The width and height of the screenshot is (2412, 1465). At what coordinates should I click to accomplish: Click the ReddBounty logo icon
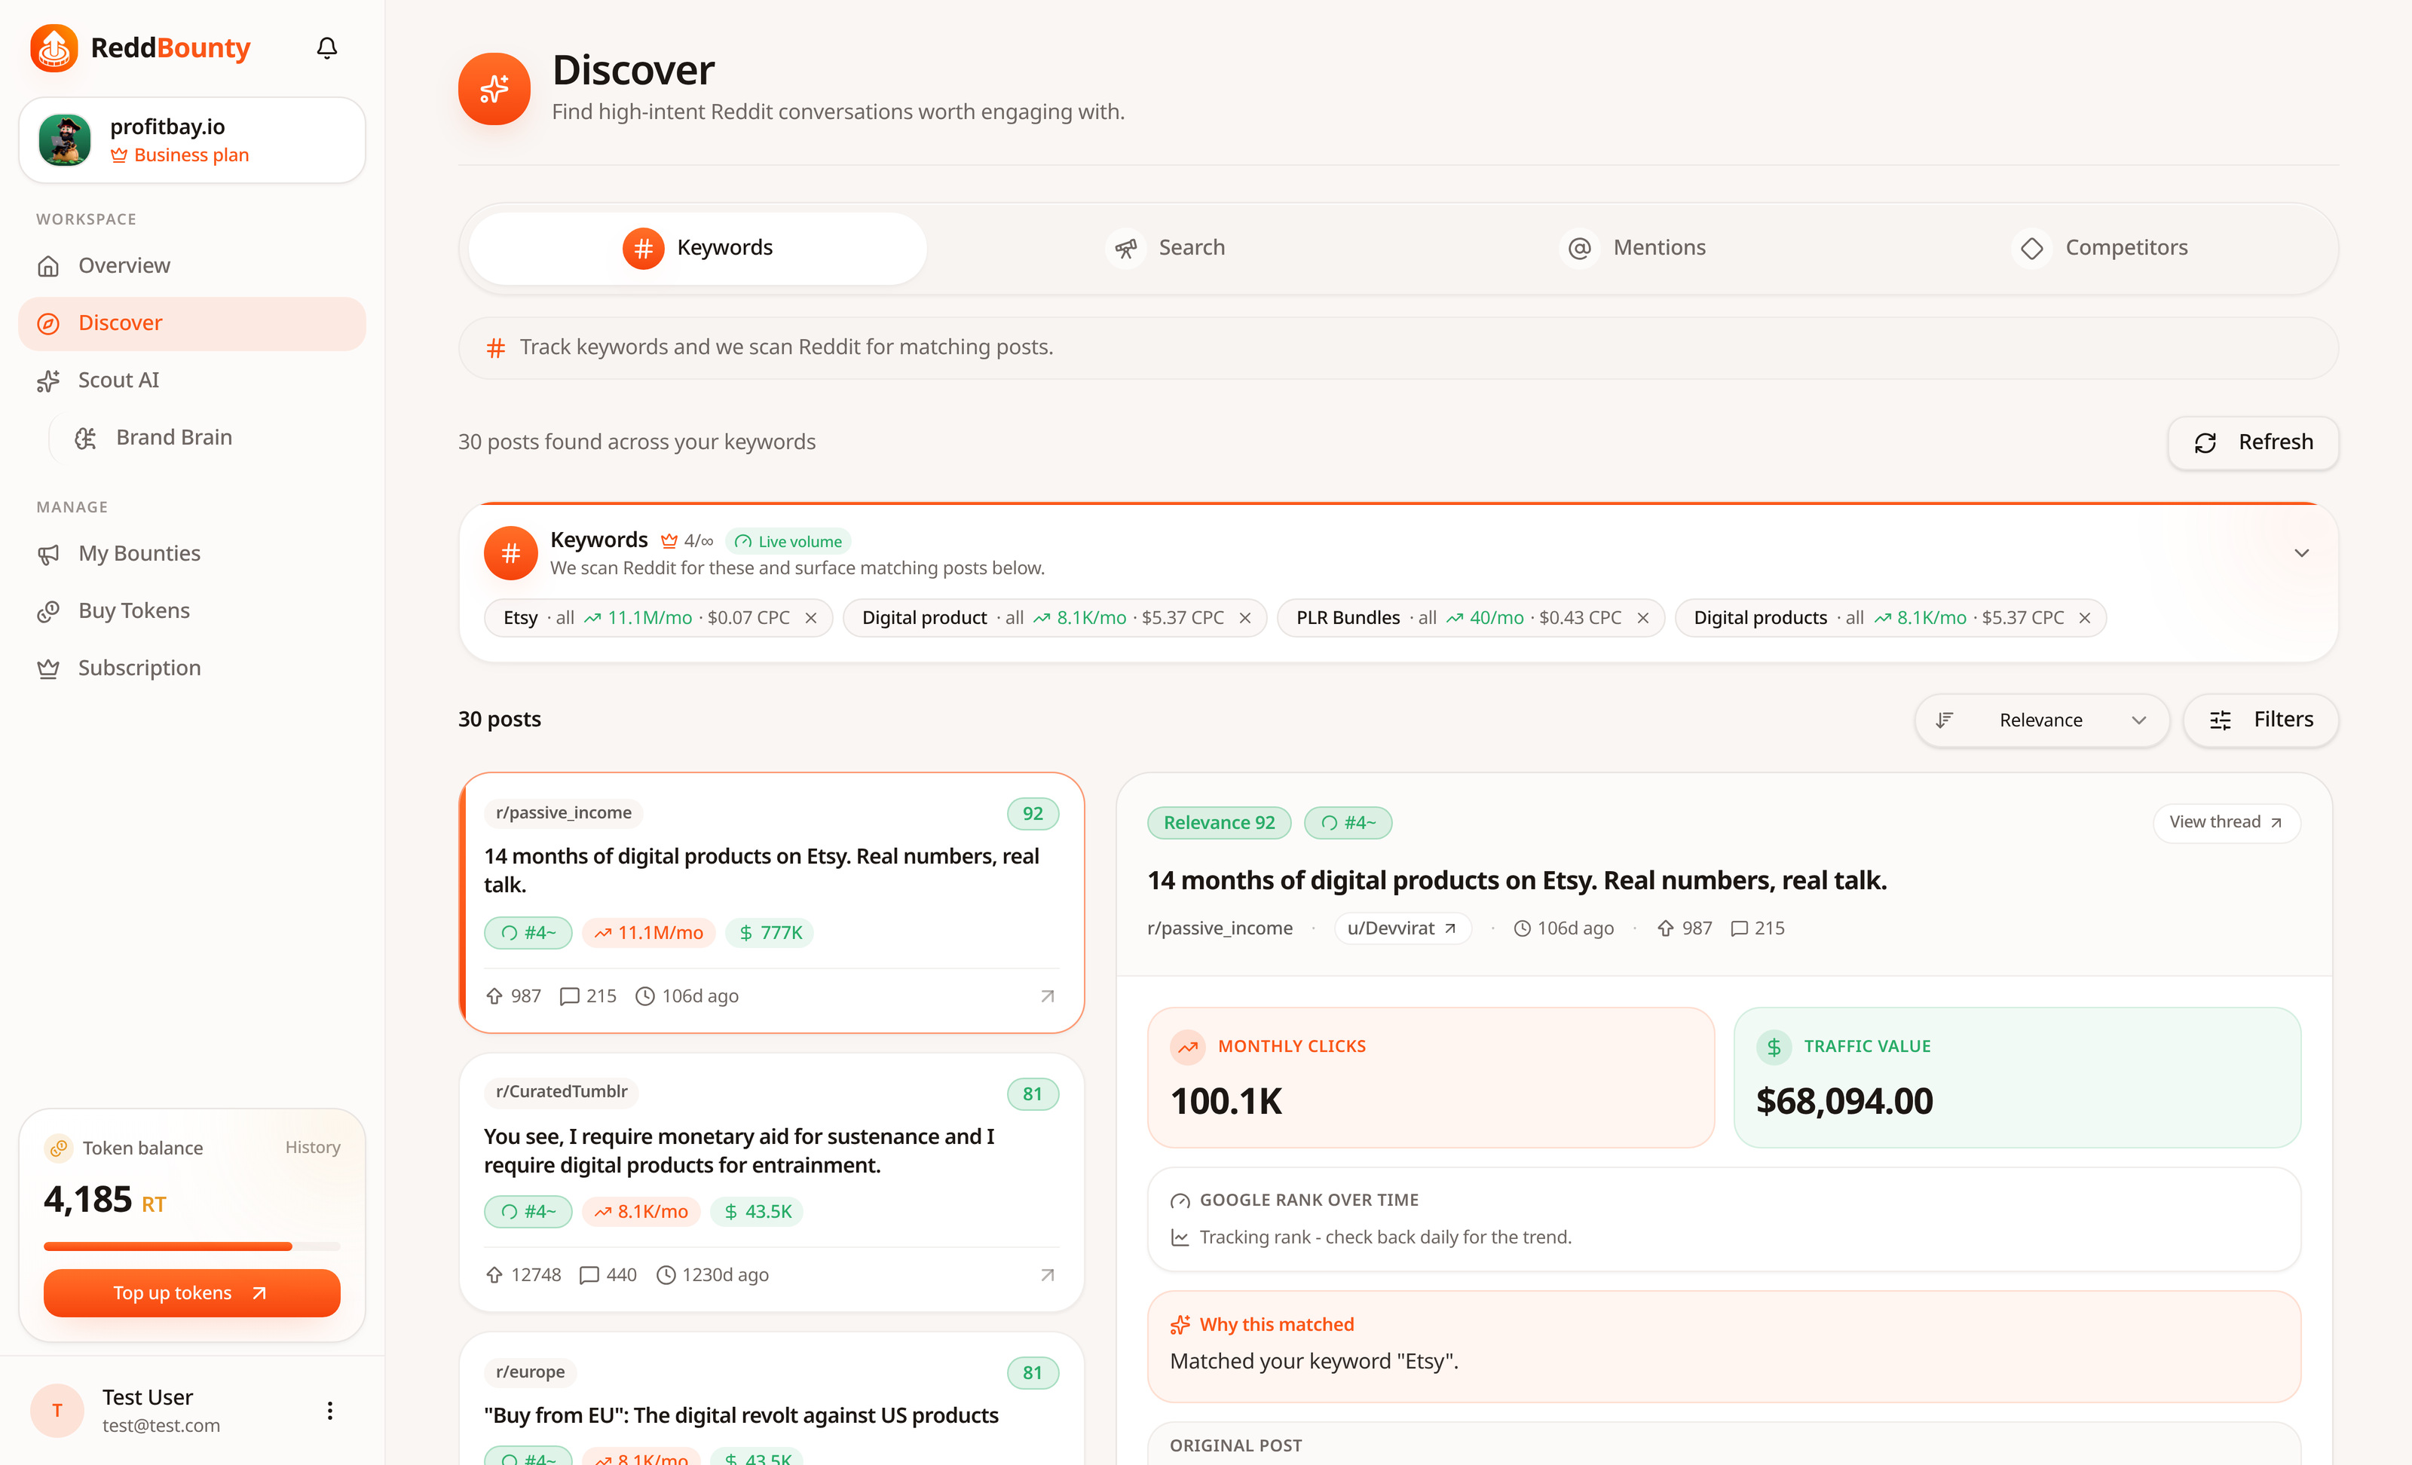coord(54,48)
